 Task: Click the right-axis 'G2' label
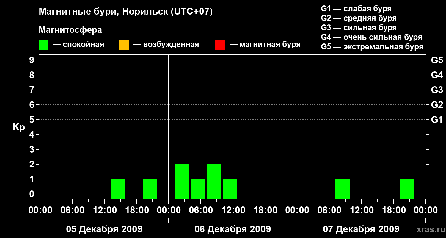click(437, 105)
